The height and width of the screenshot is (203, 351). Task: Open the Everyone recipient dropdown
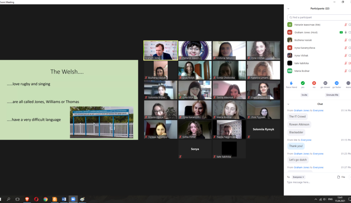[x=299, y=177]
